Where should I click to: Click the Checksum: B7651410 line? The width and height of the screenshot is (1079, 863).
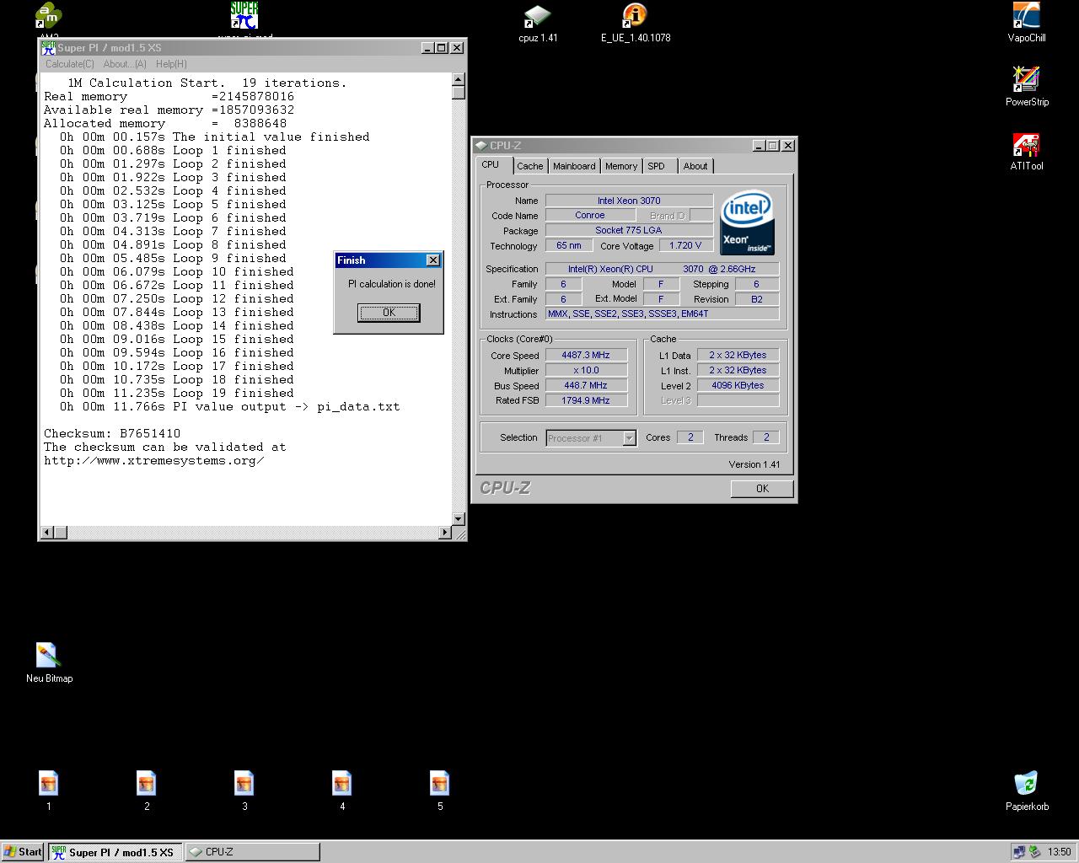pos(112,433)
